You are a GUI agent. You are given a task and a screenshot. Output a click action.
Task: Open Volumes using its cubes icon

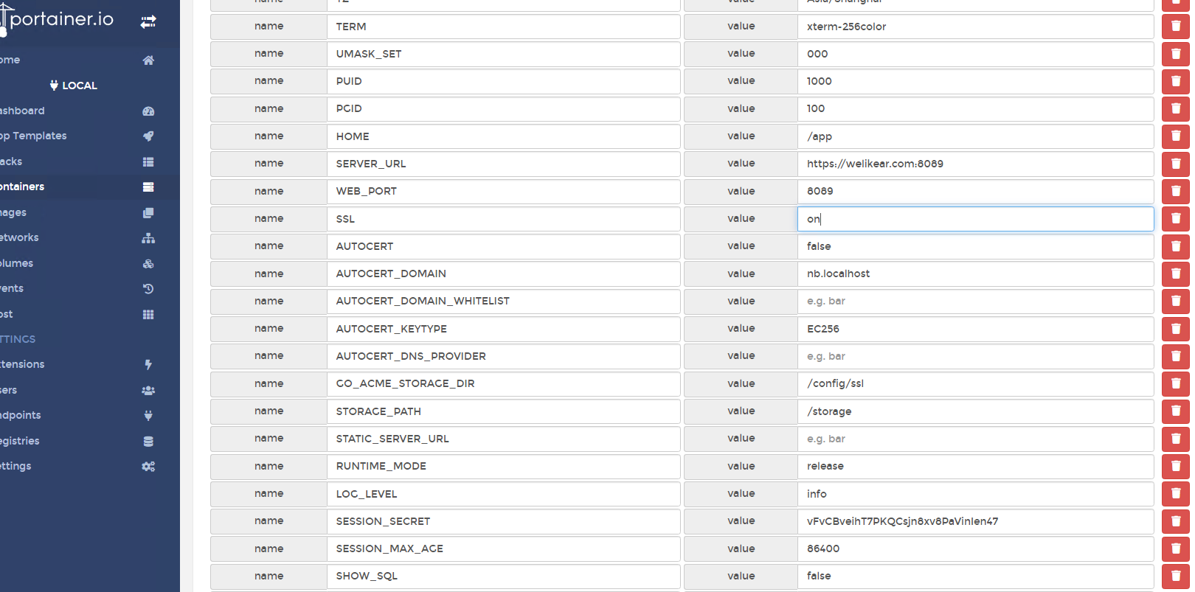(x=148, y=264)
